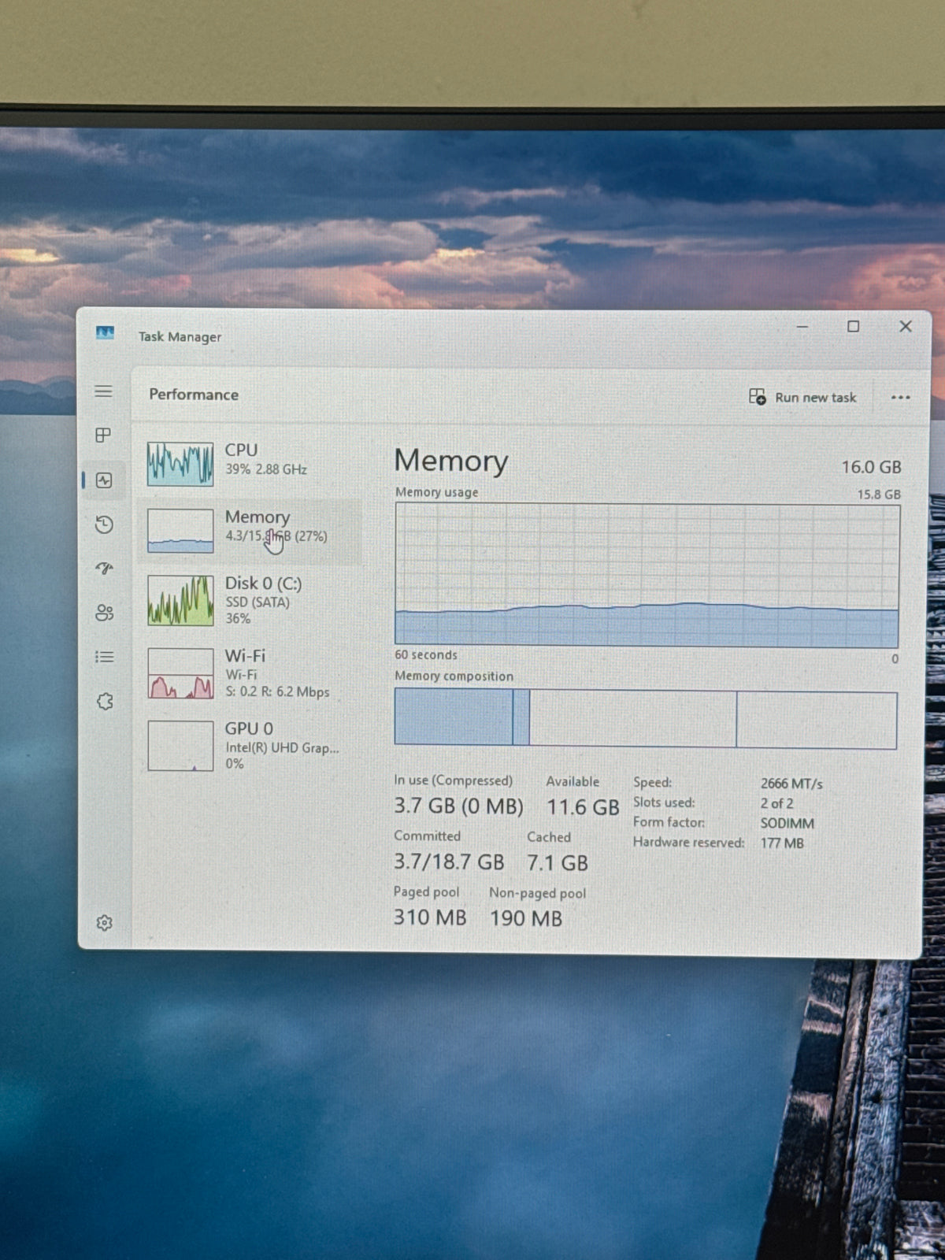Click the '2 of 2' slots used value
The height and width of the screenshot is (1260, 945).
tap(776, 803)
